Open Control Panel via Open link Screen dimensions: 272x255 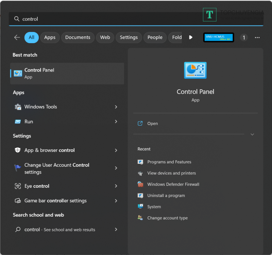coord(152,124)
